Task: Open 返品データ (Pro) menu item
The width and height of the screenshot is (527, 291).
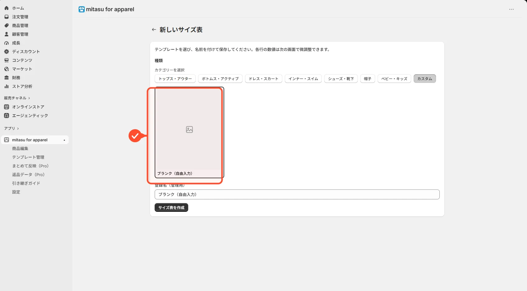Action: click(28, 175)
